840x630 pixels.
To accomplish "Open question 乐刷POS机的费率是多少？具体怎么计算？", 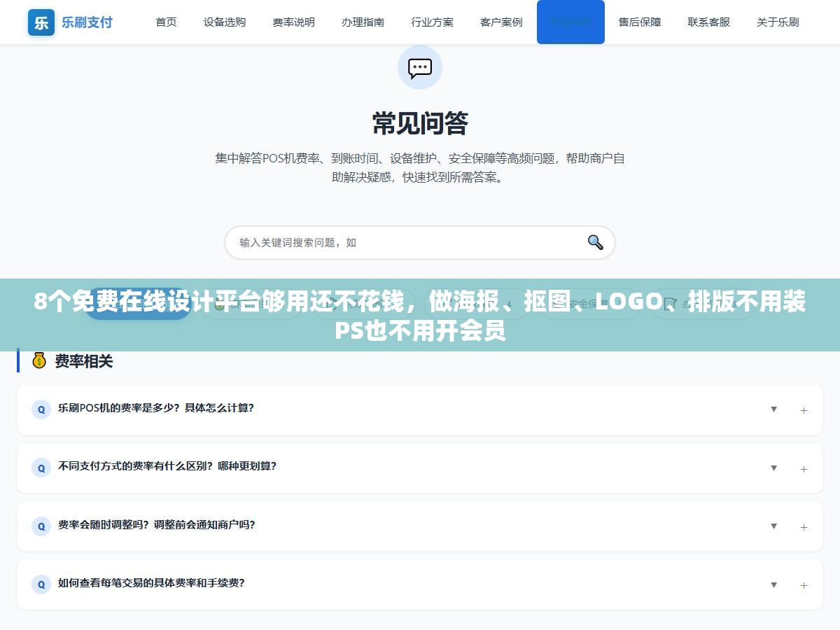I will click(x=420, y=409).
